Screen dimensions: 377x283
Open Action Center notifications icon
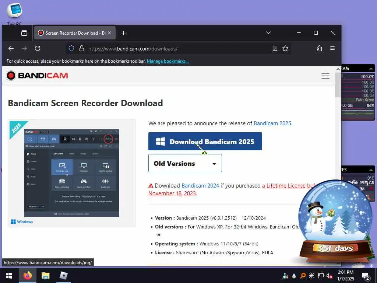click(365, 276)
